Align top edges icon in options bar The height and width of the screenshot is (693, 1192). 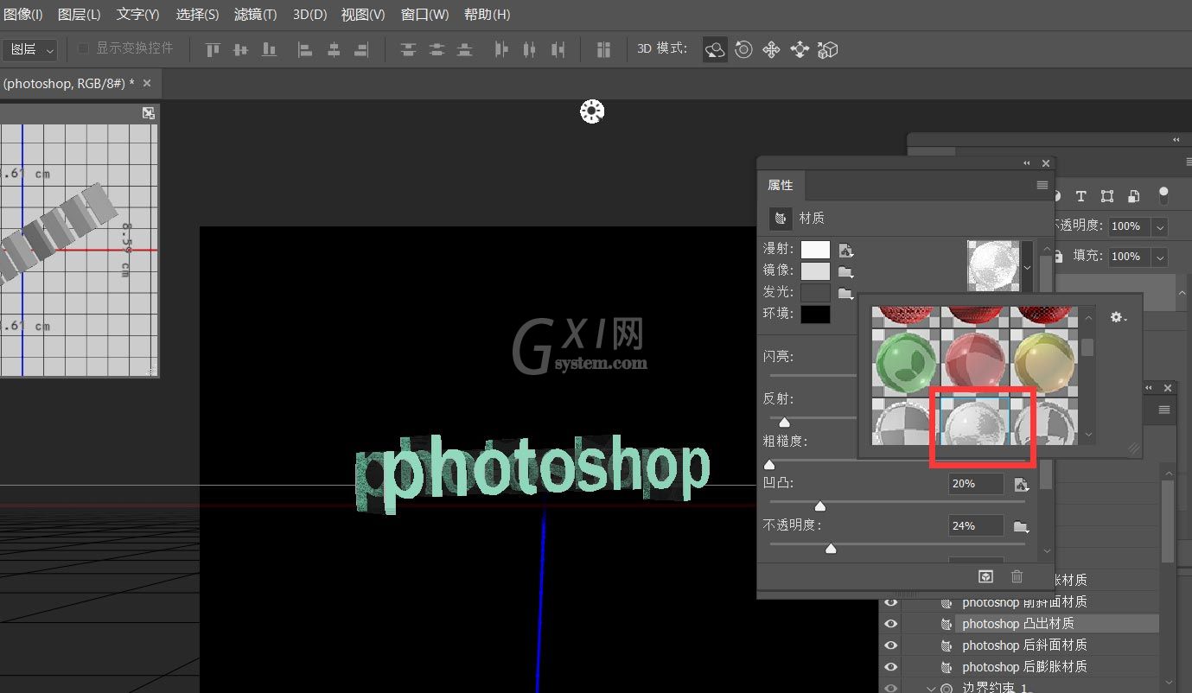(213, 49)
